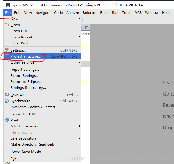The width and height of the screenshot is (174, 164).
Task: Select Make Directory Read-only
Action: click(x=42, y=144)
